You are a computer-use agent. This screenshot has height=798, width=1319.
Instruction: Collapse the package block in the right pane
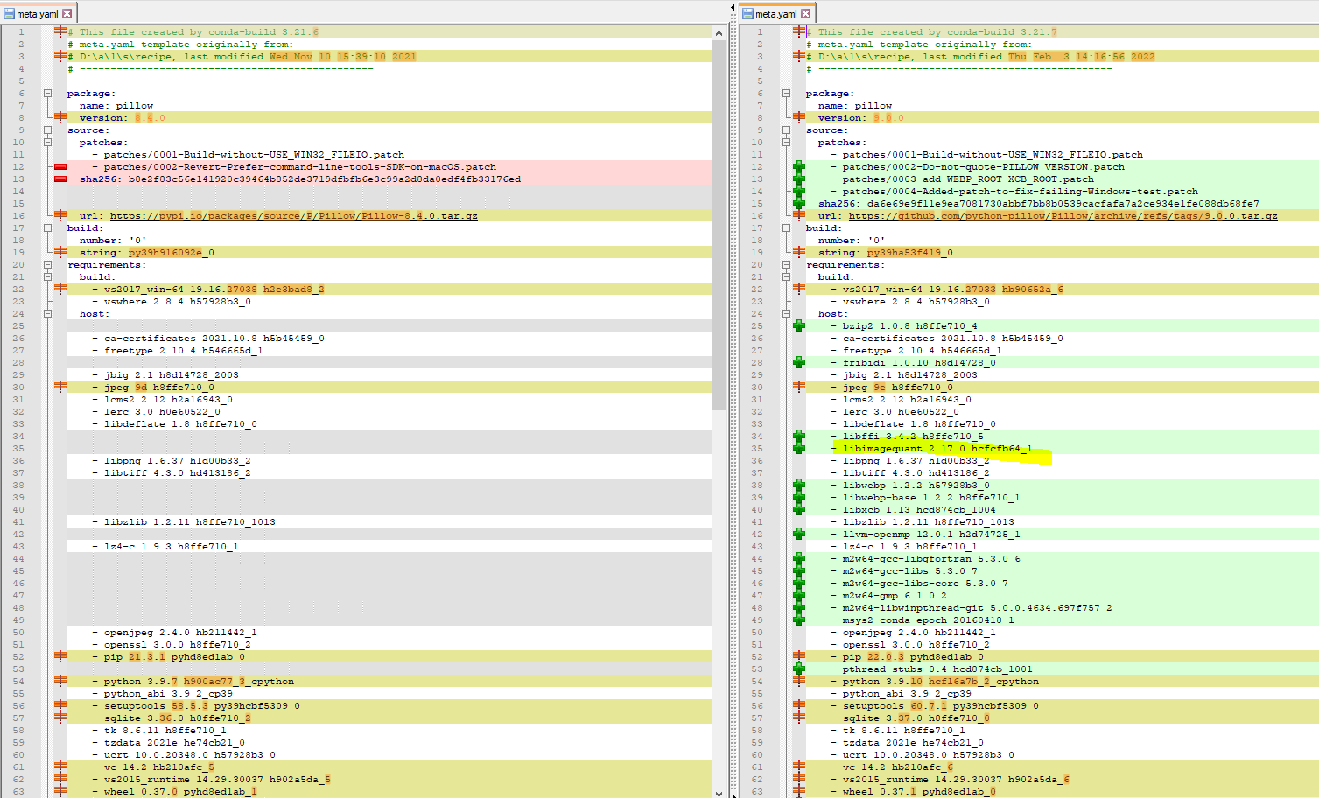786,93
